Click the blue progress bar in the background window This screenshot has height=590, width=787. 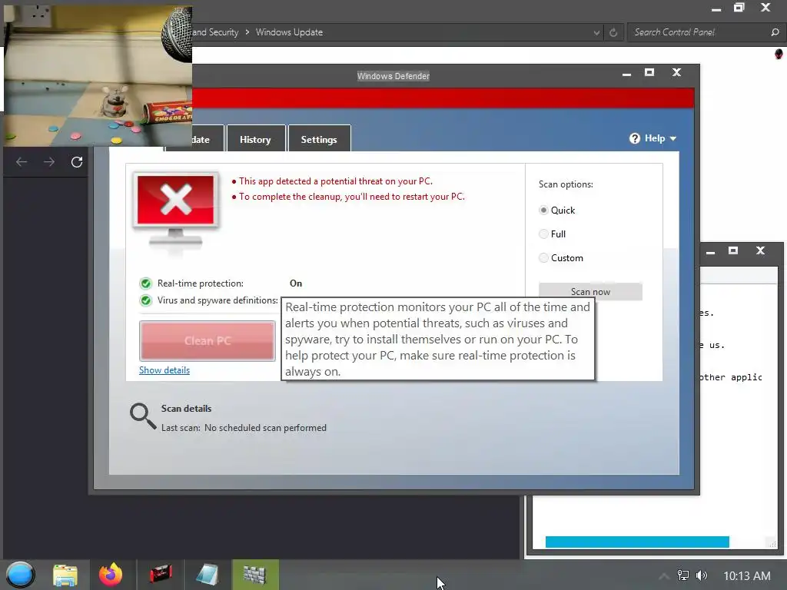click(637, 542)
